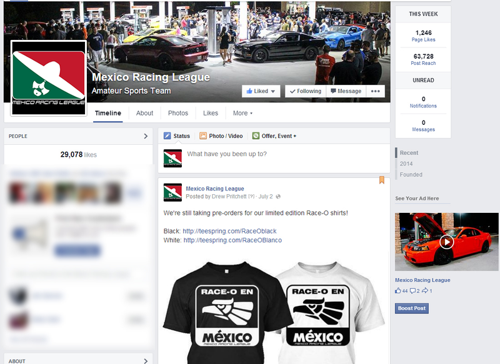
Task: Click the orange bookmark icon on the post
Action: [382, 180]
